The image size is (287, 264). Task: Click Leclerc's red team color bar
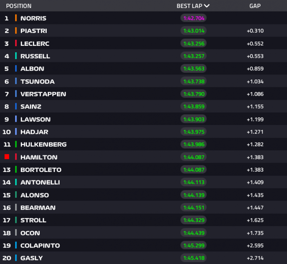tap(16, 43)
